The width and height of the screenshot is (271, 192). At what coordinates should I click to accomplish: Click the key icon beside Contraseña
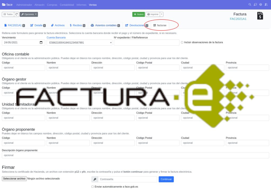coord(95,179)
